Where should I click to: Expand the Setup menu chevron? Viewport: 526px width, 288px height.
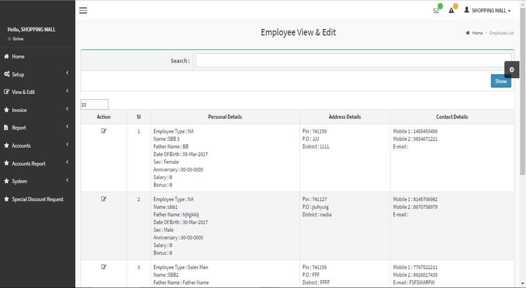(x=67, y=73)
